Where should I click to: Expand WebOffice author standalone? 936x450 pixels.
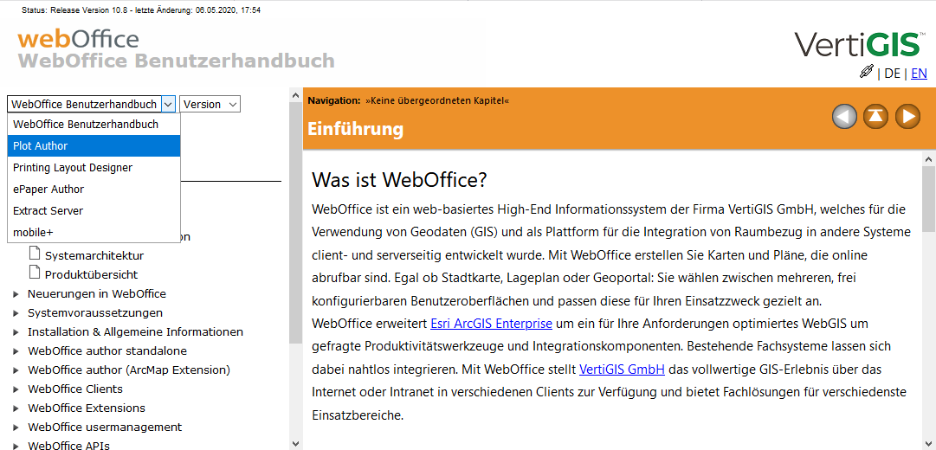[15, 351]
